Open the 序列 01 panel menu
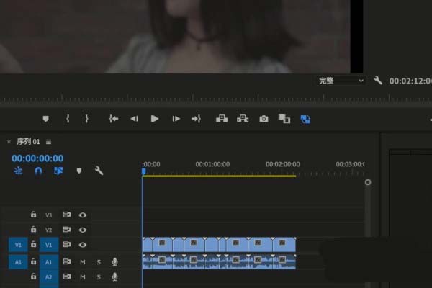The width and height of the screenshot is (432, 288). (49, 142)
